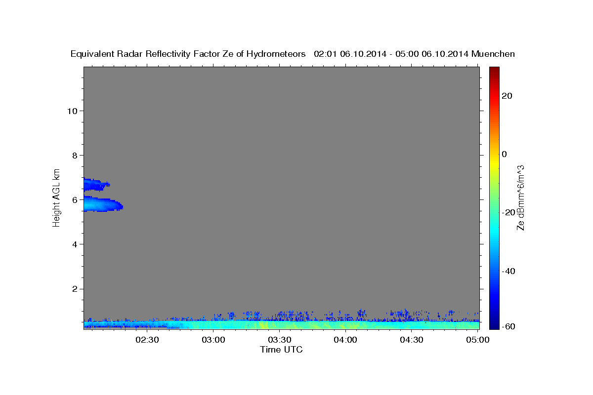Click the '-20' colorbar tick label
Image resolution: width=593 pixels, height=395 pixels.
[x=508, y=212]
